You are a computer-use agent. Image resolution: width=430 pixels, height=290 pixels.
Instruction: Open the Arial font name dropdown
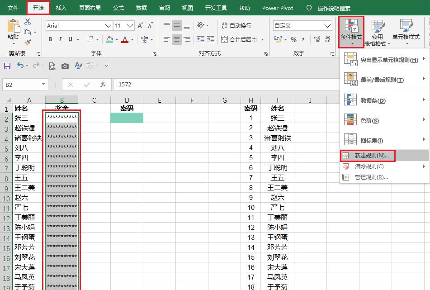coord(108,26)
